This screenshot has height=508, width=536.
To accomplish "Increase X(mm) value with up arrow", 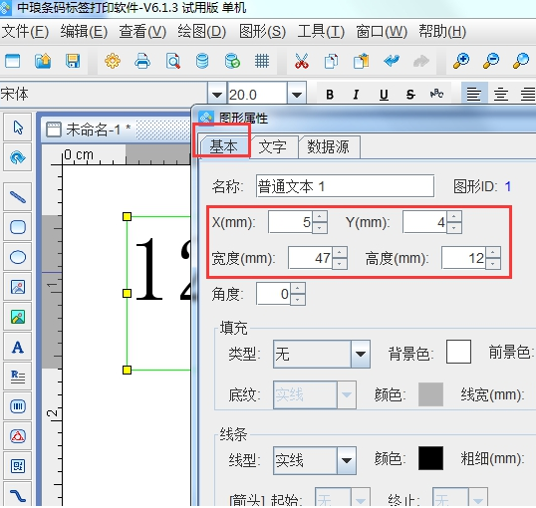I will tap(319, 217).
